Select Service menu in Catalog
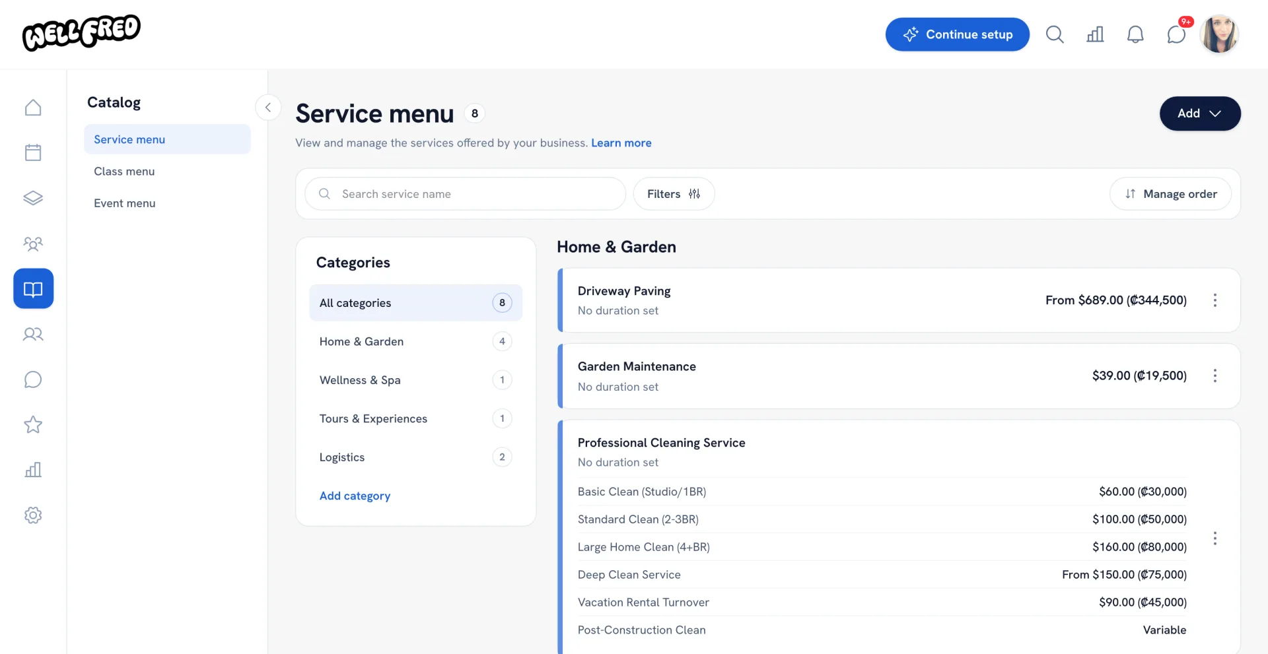 [167, 139]
